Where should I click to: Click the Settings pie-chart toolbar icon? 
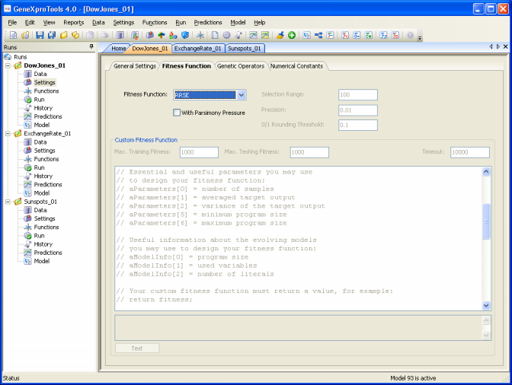tap(150, 35)
